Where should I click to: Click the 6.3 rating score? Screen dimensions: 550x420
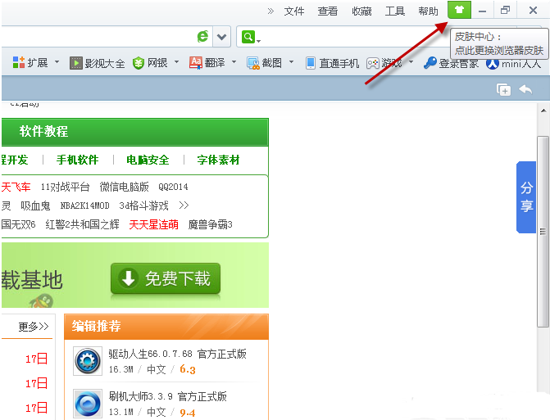click(x=188, y=369)
